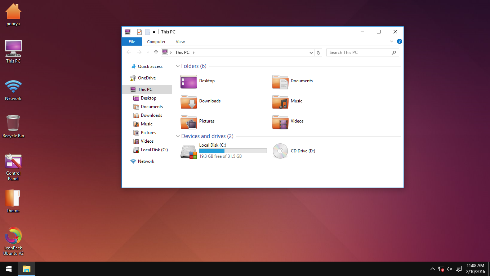Click File Explorer on the taskbar

point(26,269)
